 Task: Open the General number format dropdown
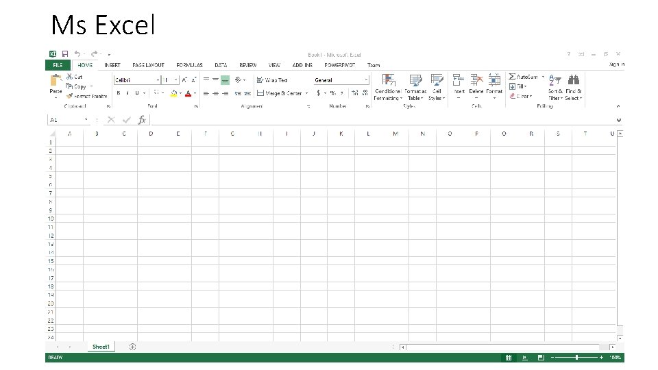[x=366, y=80]
